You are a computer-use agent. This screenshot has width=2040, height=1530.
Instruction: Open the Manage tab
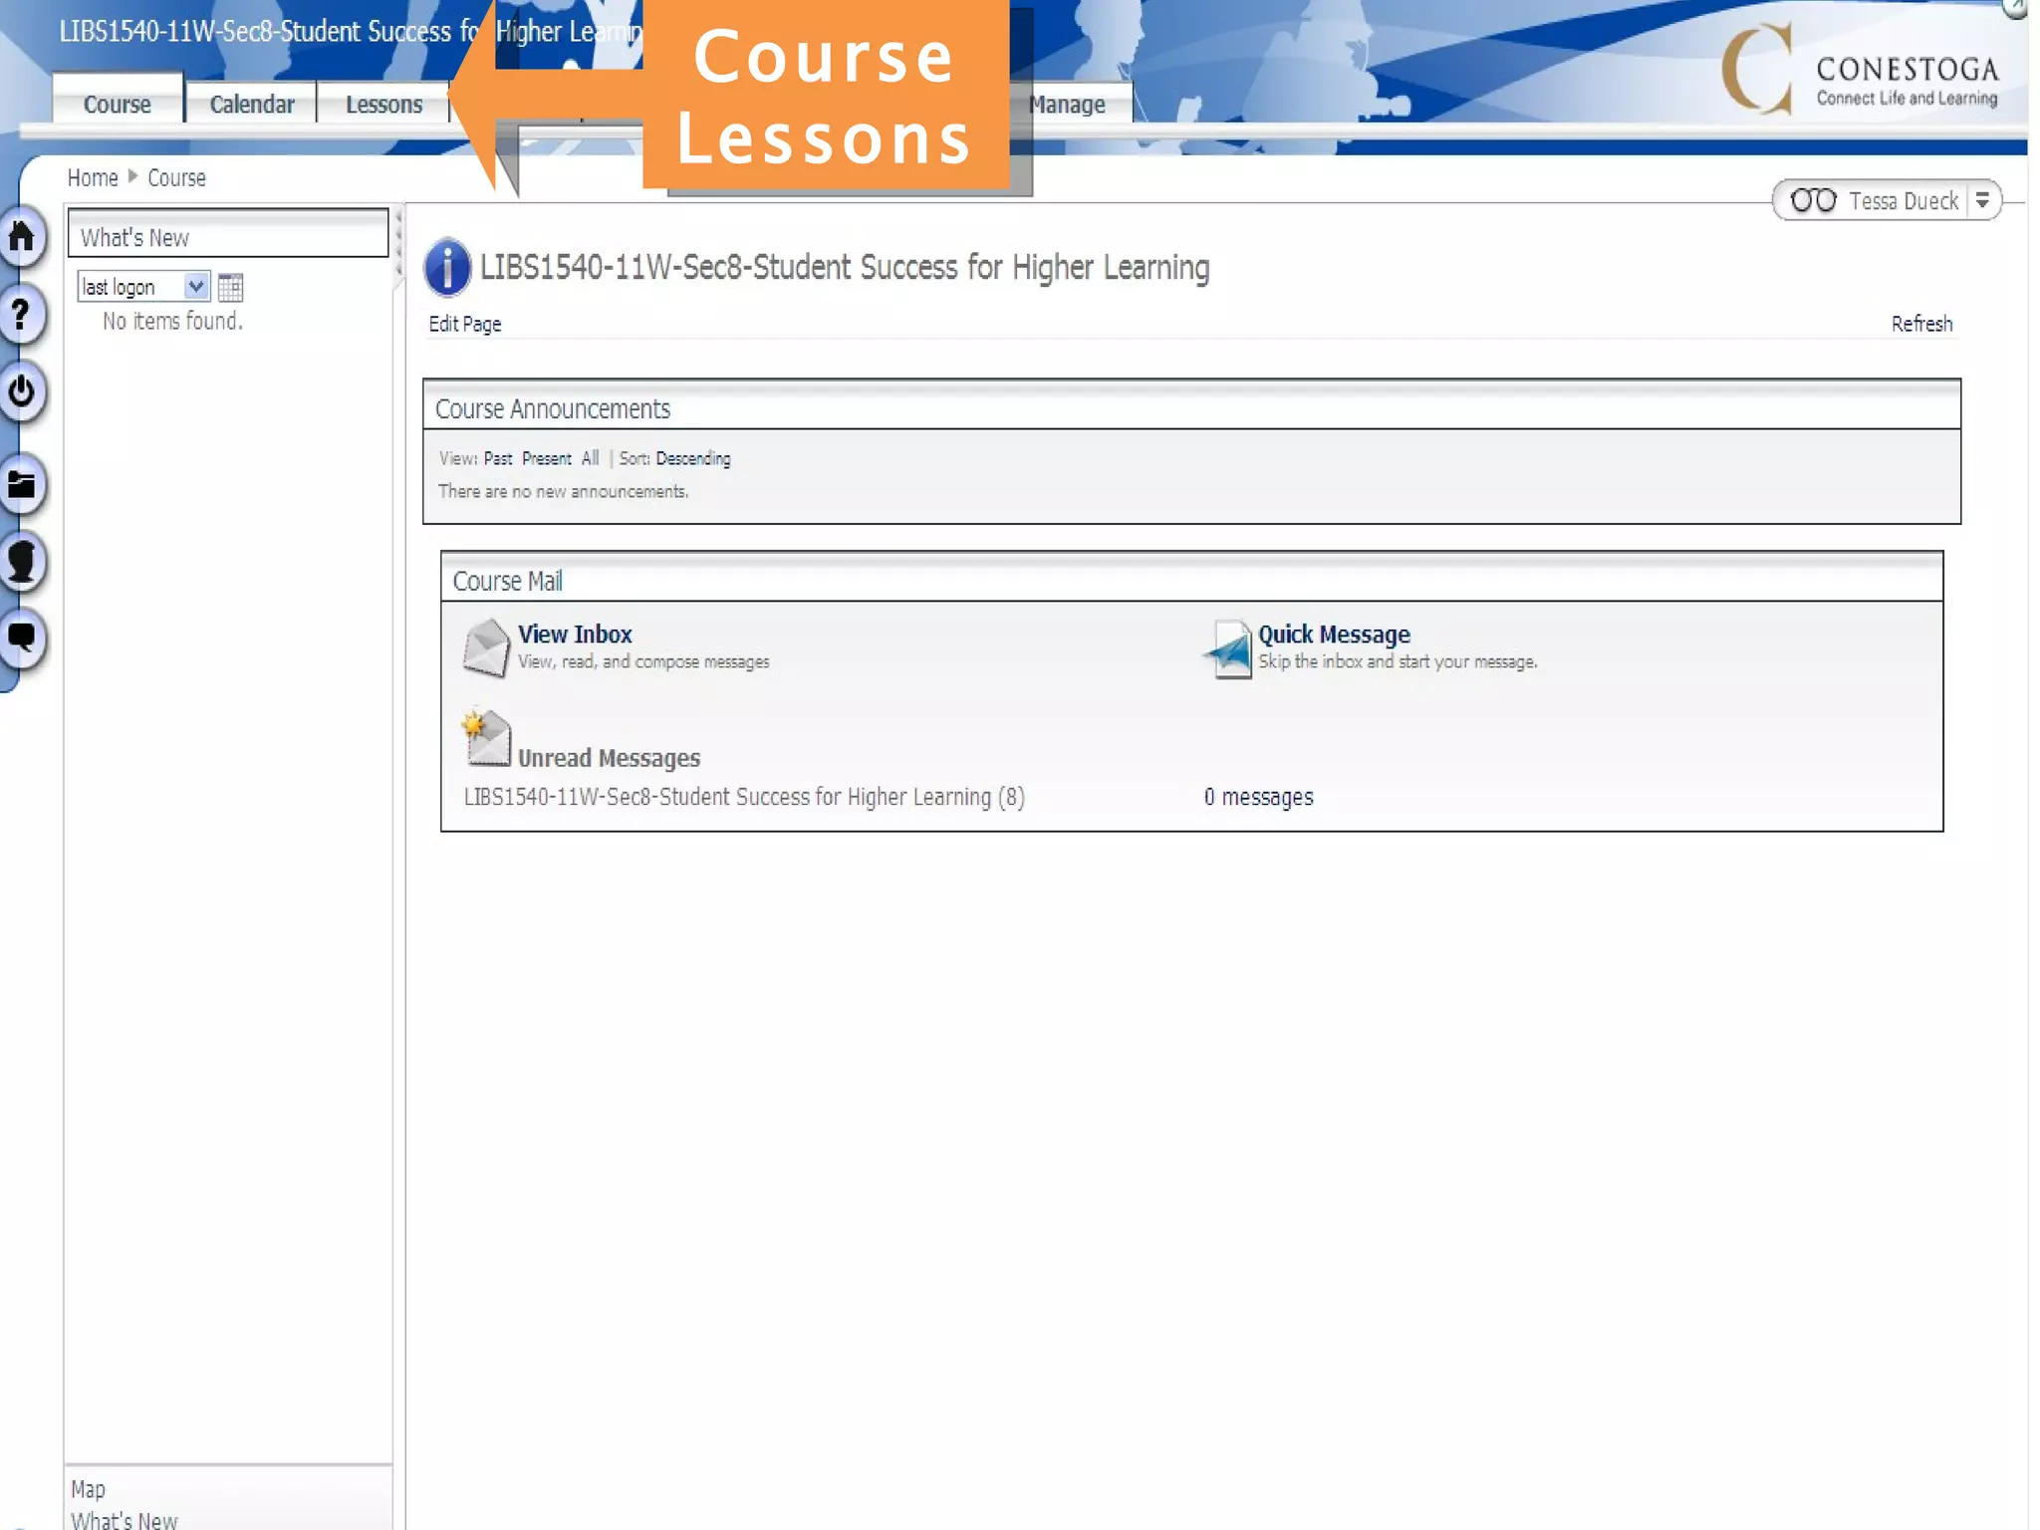pyautogui.click(x=1069, y=104)
